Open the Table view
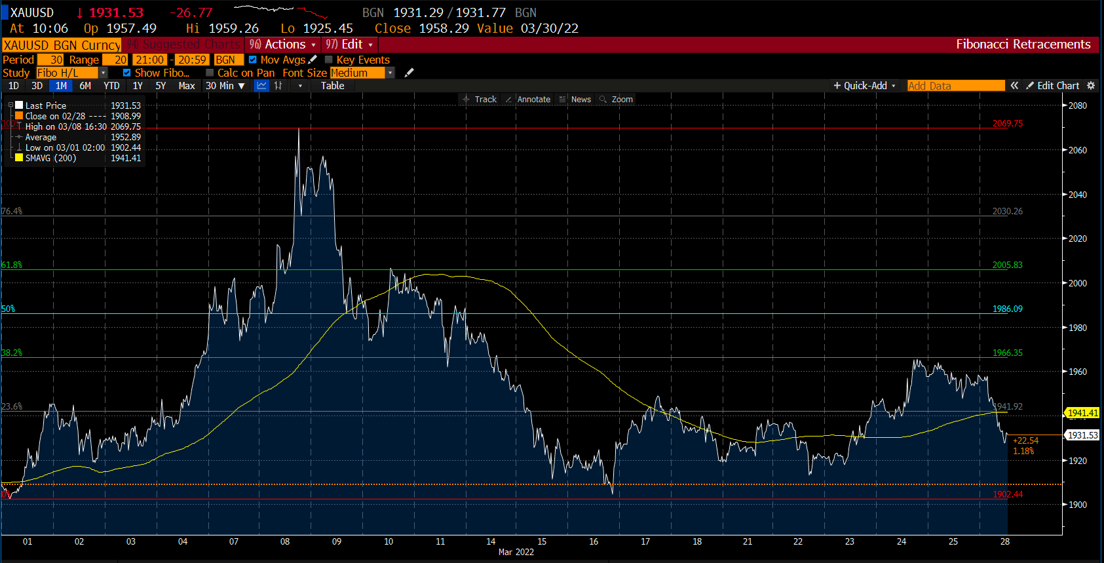Screen dimensions: 1104x563 (332, 86)
